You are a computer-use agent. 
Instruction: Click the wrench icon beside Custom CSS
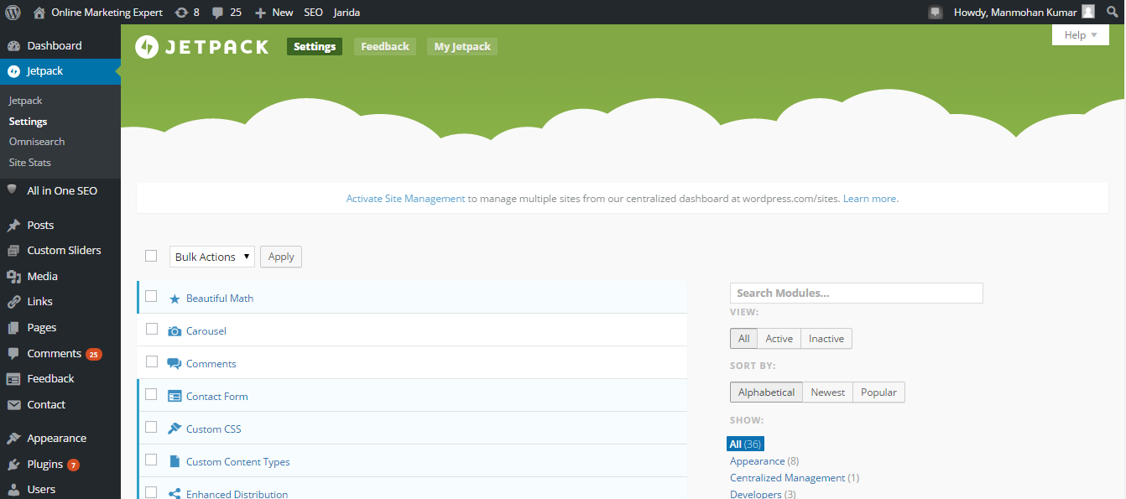pos(175,429)
